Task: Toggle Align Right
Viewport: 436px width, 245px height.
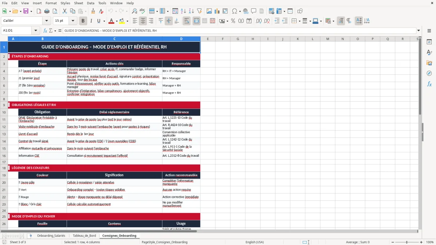Action: (x=151, y=21)
